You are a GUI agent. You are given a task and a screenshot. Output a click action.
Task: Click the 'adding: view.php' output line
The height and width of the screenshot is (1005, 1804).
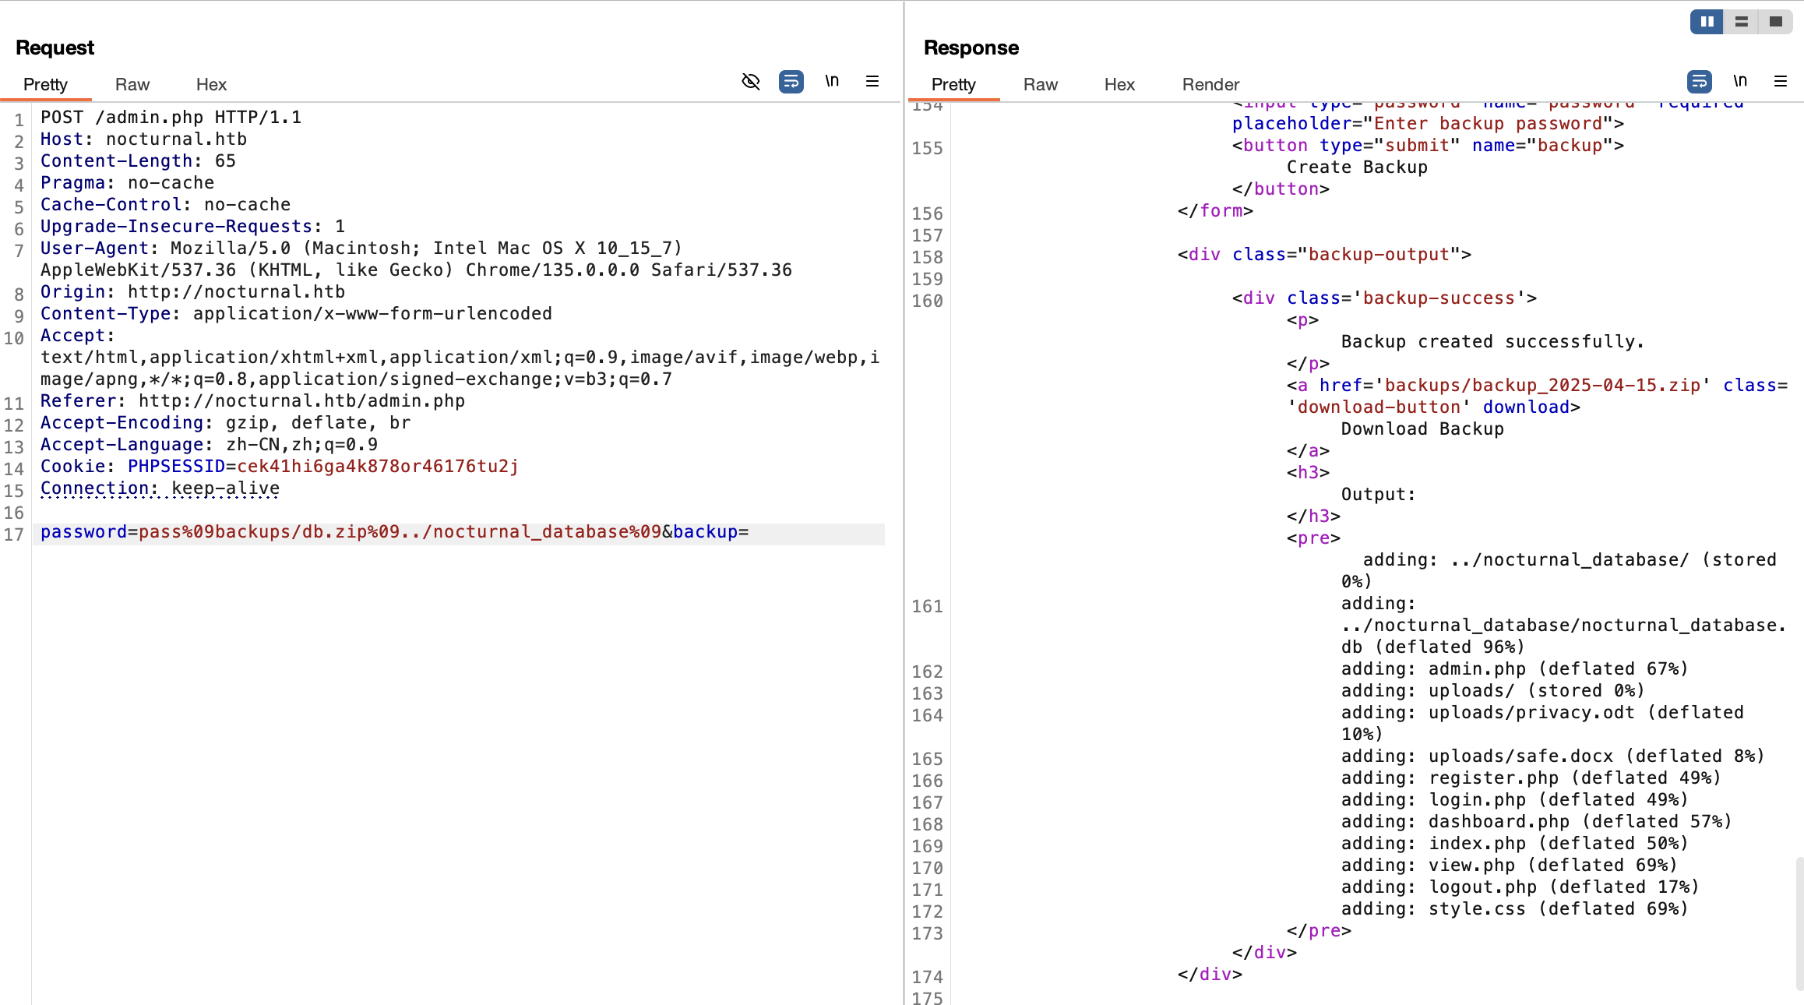click(x=1509, y=866)
